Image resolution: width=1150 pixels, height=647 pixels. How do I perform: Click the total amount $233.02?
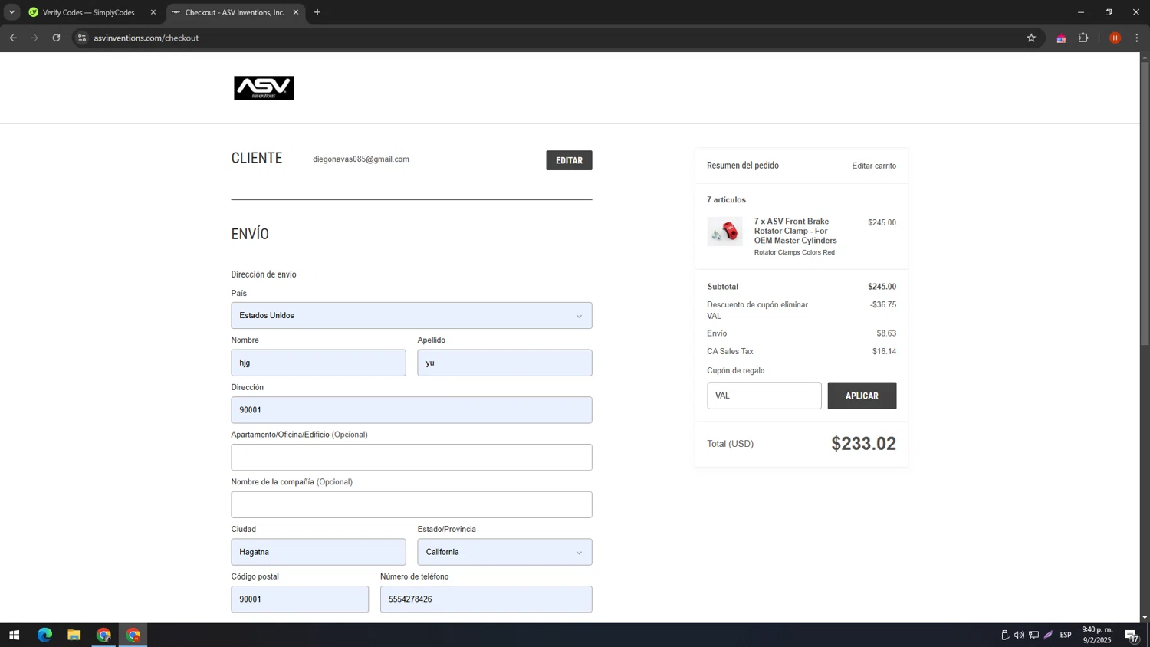pyautogui.click(x=863, y=444)
